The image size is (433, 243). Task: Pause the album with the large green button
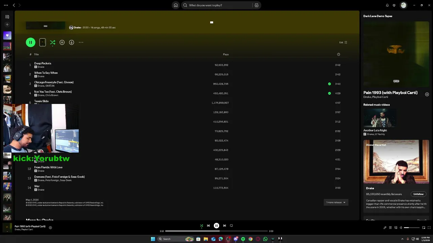click(30, 42)
